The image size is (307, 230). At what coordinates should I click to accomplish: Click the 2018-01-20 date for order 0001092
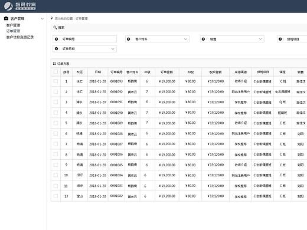[97, 92]
